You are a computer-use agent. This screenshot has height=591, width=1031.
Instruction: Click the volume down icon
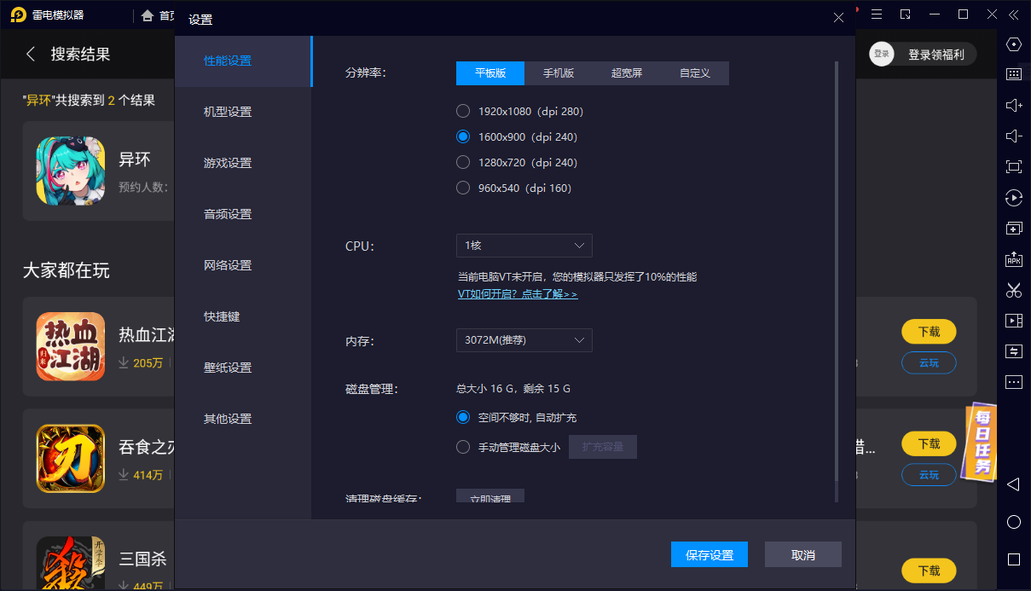point(1013,136)
